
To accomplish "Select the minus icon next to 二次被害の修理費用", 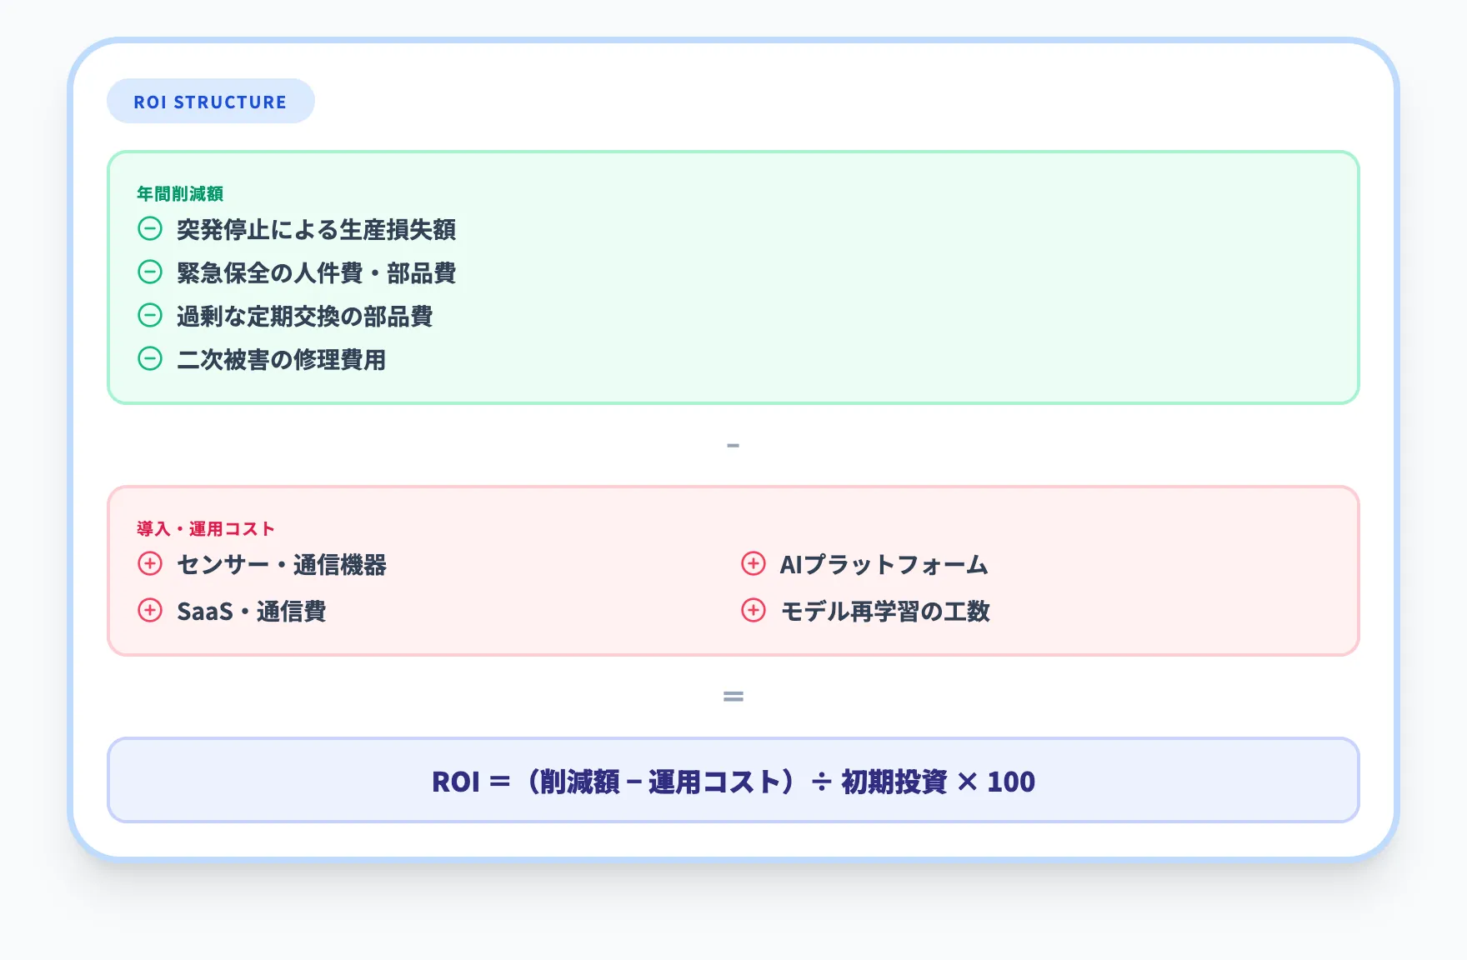I will (x=150, y=361).
